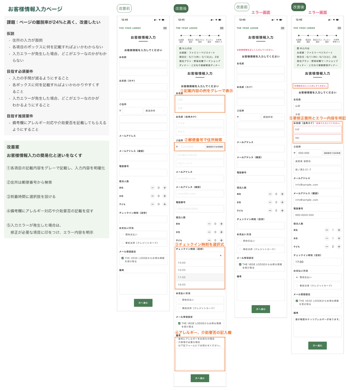
Task: Collapse the open check-in time dropdown
Action: [x=220, y=256]
